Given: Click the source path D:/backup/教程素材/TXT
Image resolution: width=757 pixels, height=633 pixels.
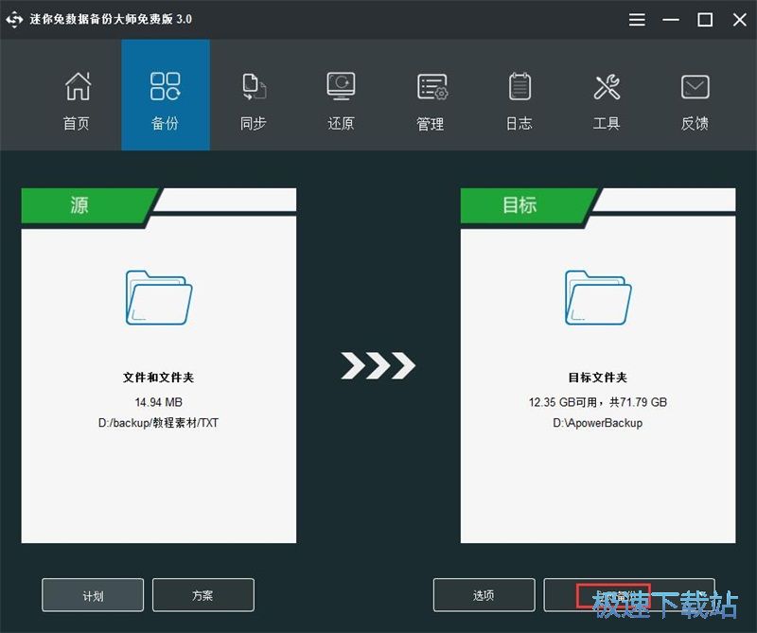Looking at the screenshot, I should [158, 423].
